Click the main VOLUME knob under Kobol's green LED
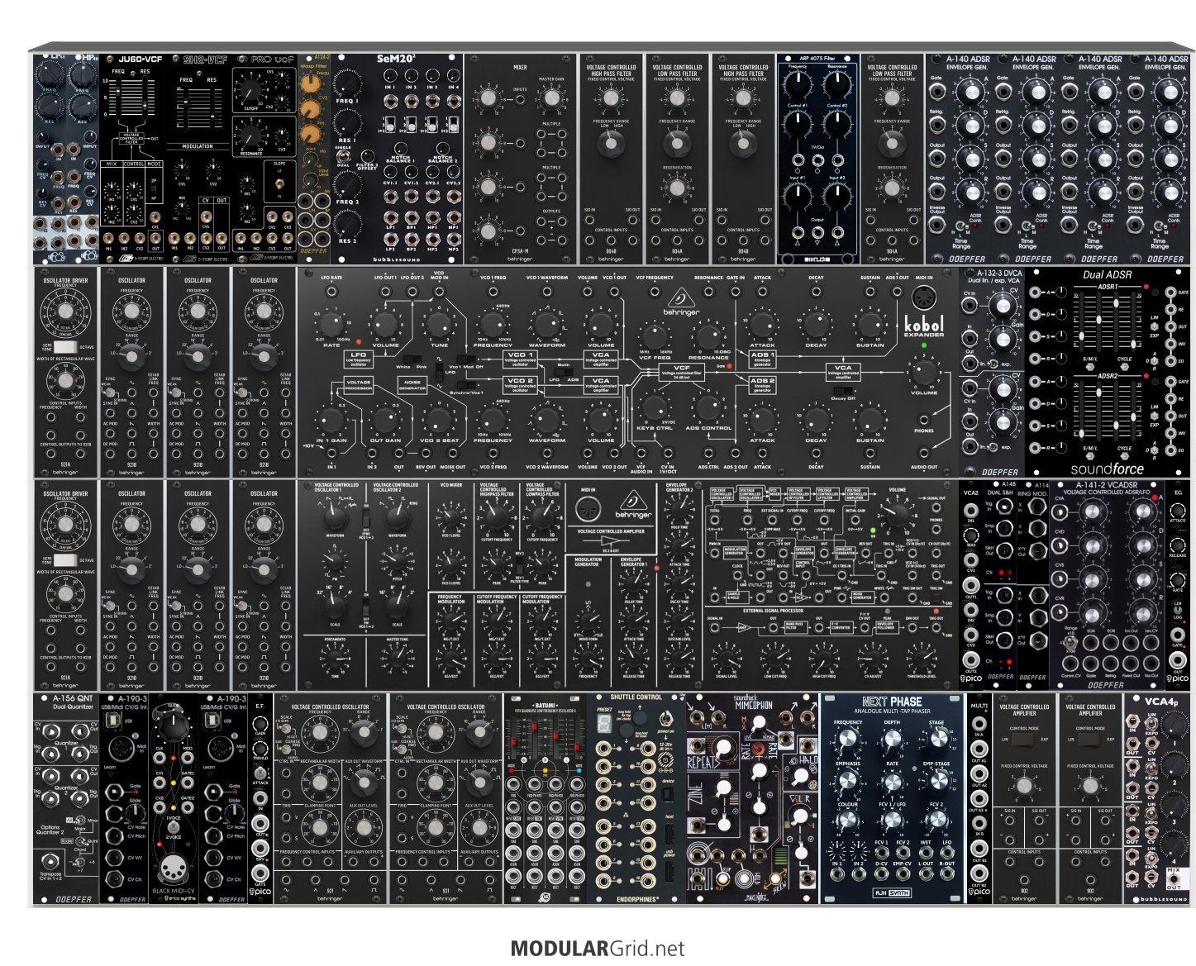 [x=923, y=372]
